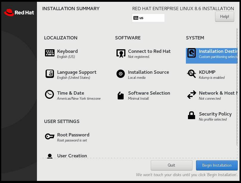Open Language Support settings label

coord(77,72)
